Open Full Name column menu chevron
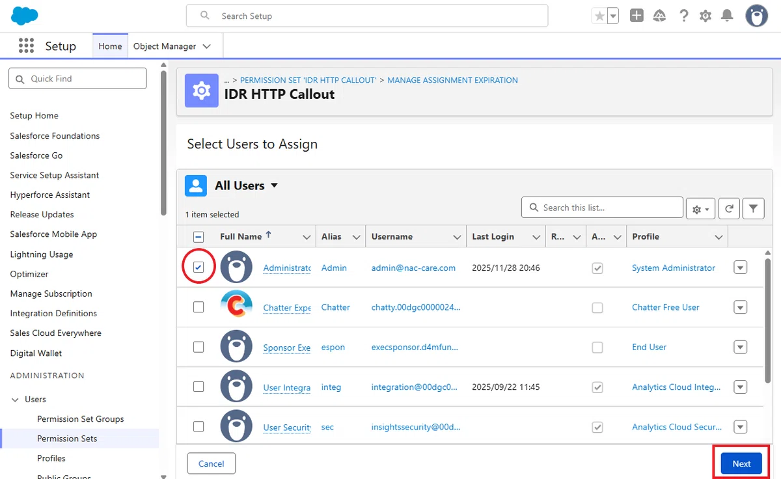This screenshot has width=781, height=479. pos(307,237)
